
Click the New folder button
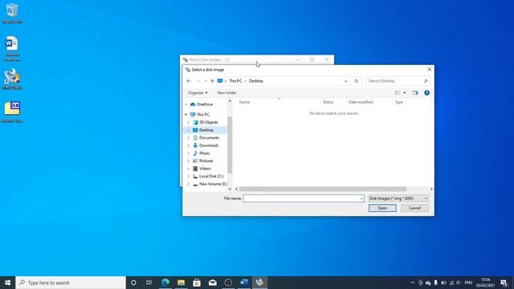pos(226,93)
